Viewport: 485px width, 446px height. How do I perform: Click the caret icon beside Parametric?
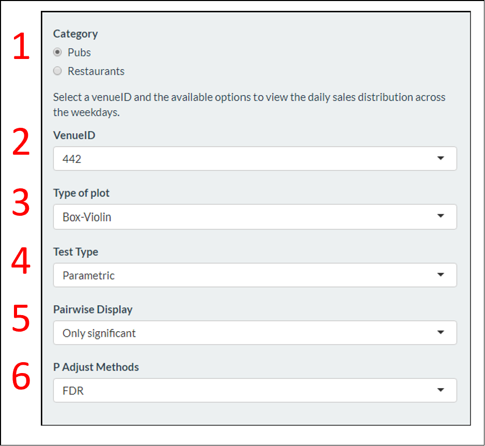click(x=441, y=275)
